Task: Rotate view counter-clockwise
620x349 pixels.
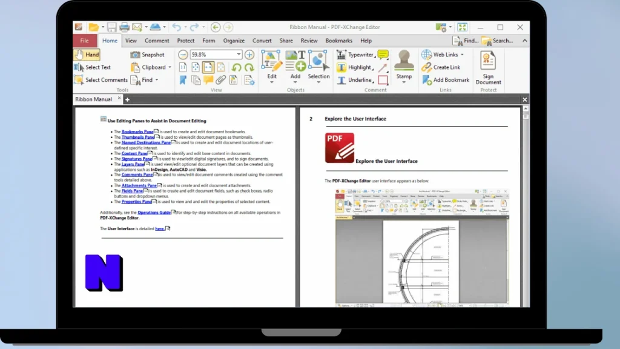Action: pyautogui.click(x=237, y=67)
